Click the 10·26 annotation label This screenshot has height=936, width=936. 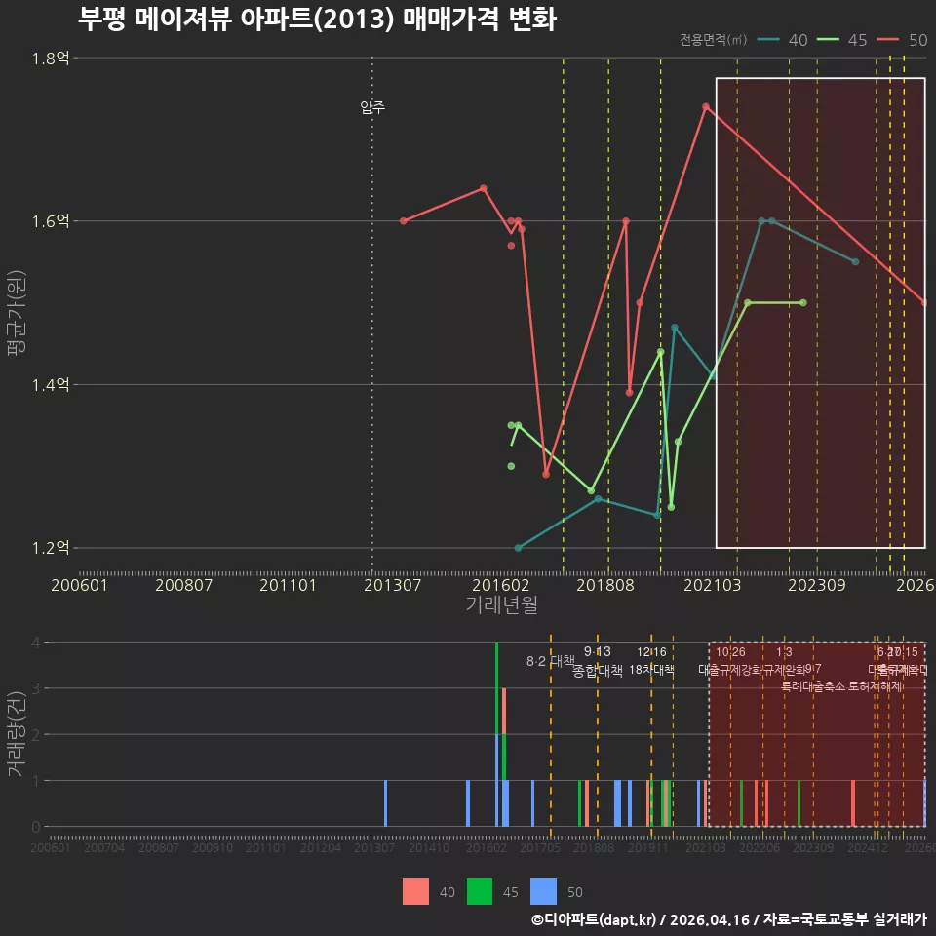coord(730,652)
